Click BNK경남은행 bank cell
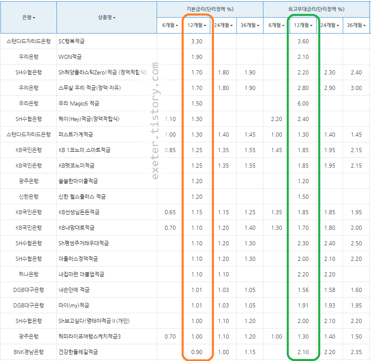Image resolution: width=371 pixels, height=361 pixels. pos(29,352)
